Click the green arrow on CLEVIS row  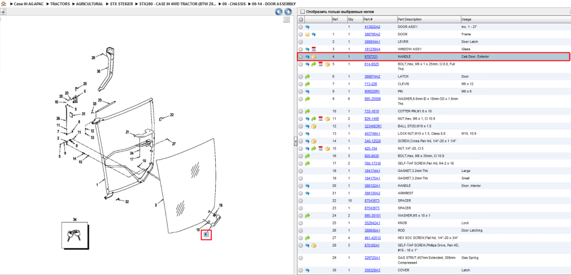pos(307,84)
